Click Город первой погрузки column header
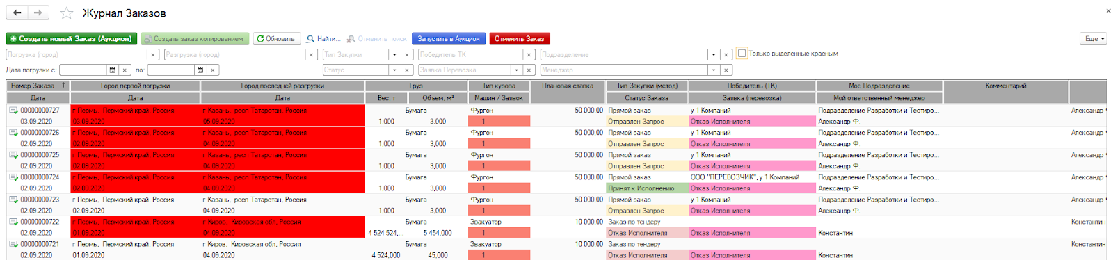Screen dimensions: 1113x260 [x=135, y=86]
